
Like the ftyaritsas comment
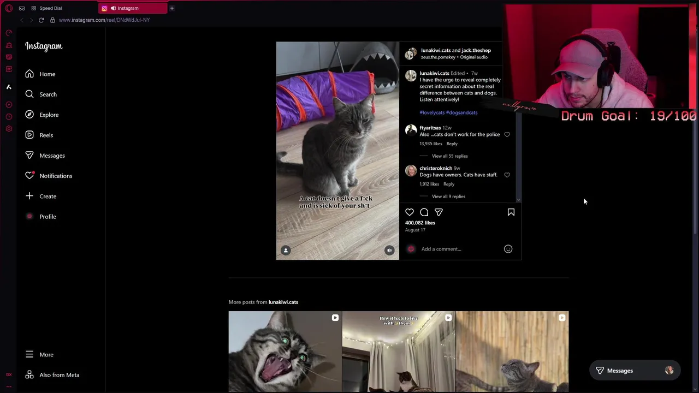point(507,134)
